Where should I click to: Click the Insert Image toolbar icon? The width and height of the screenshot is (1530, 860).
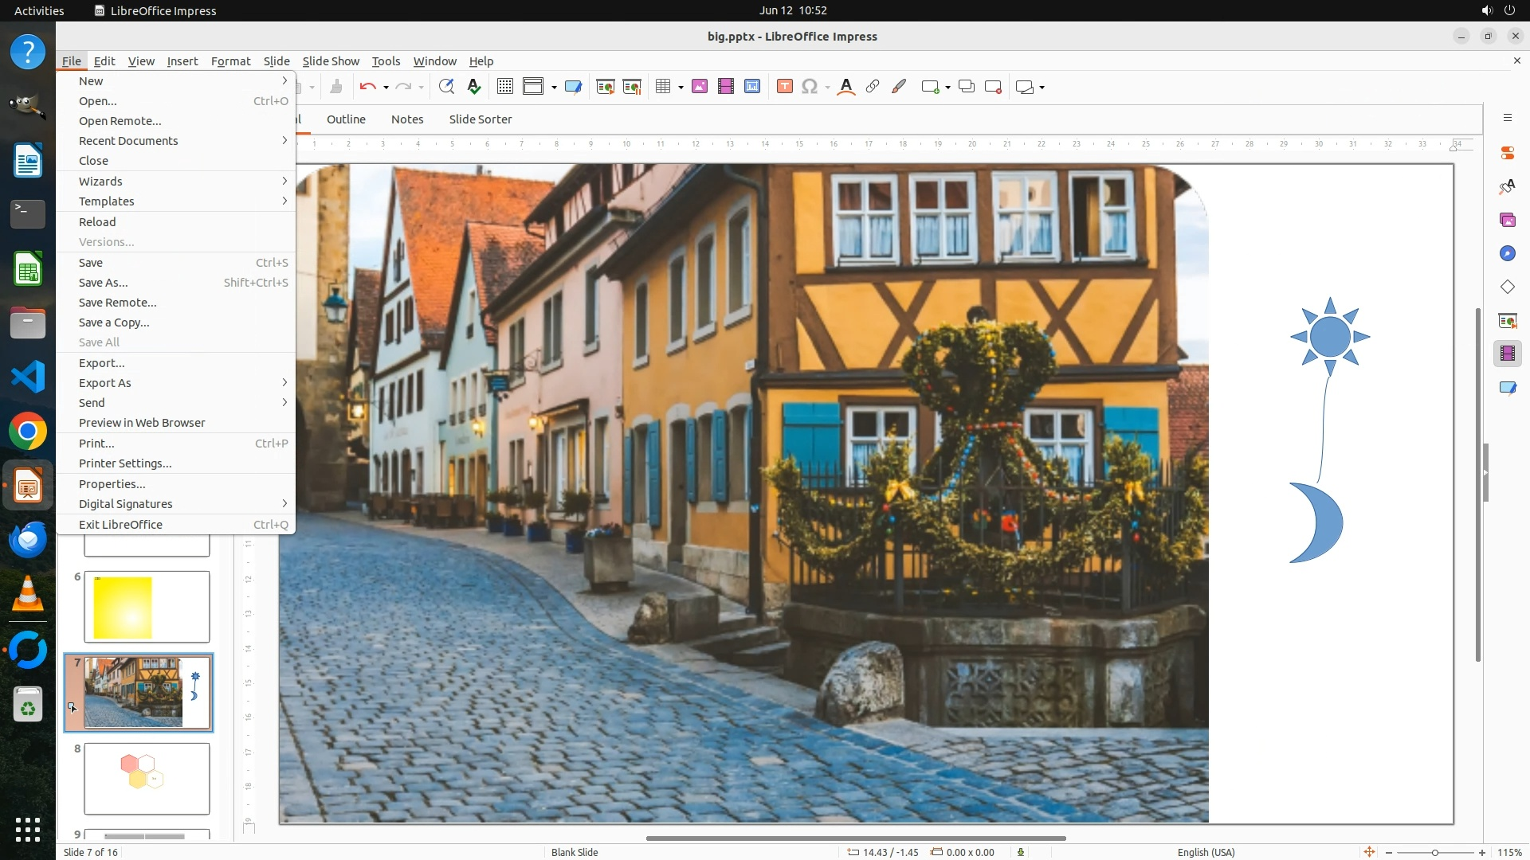(699, 87)
